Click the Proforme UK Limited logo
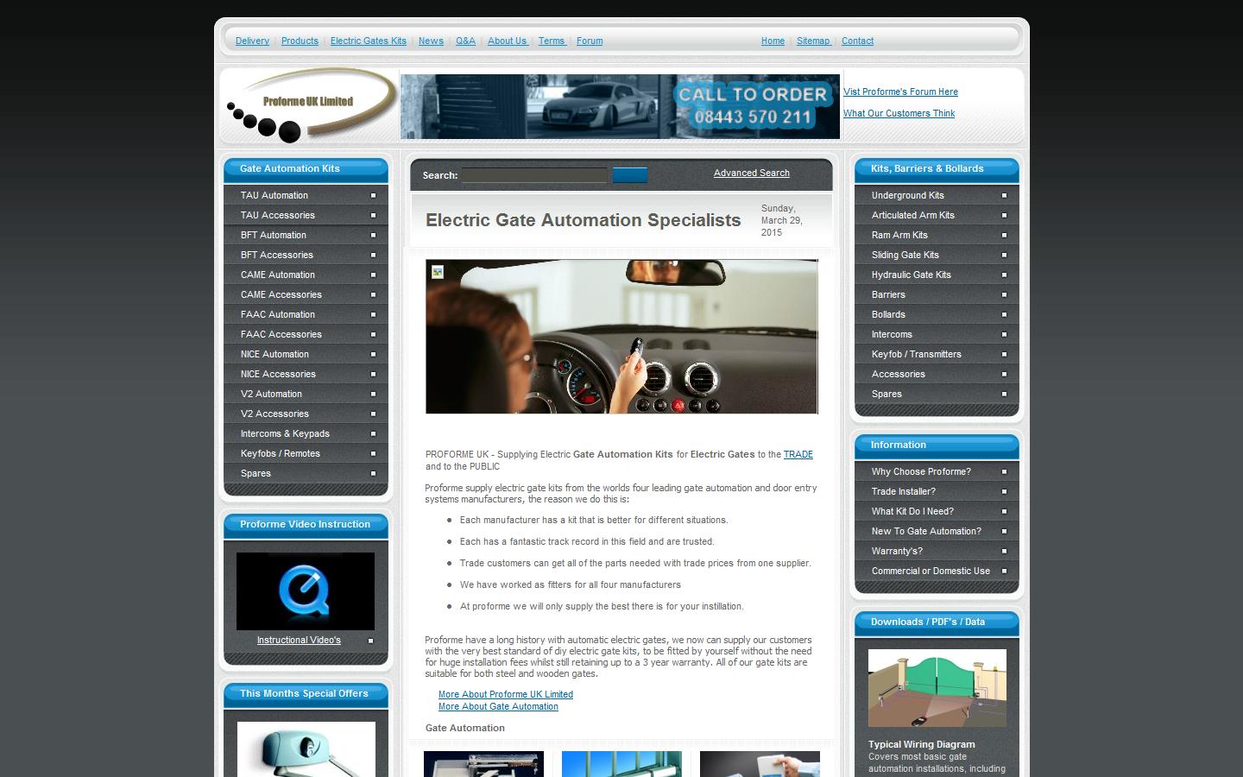The height and width of the screenshot is (777, 1243). 308,104
